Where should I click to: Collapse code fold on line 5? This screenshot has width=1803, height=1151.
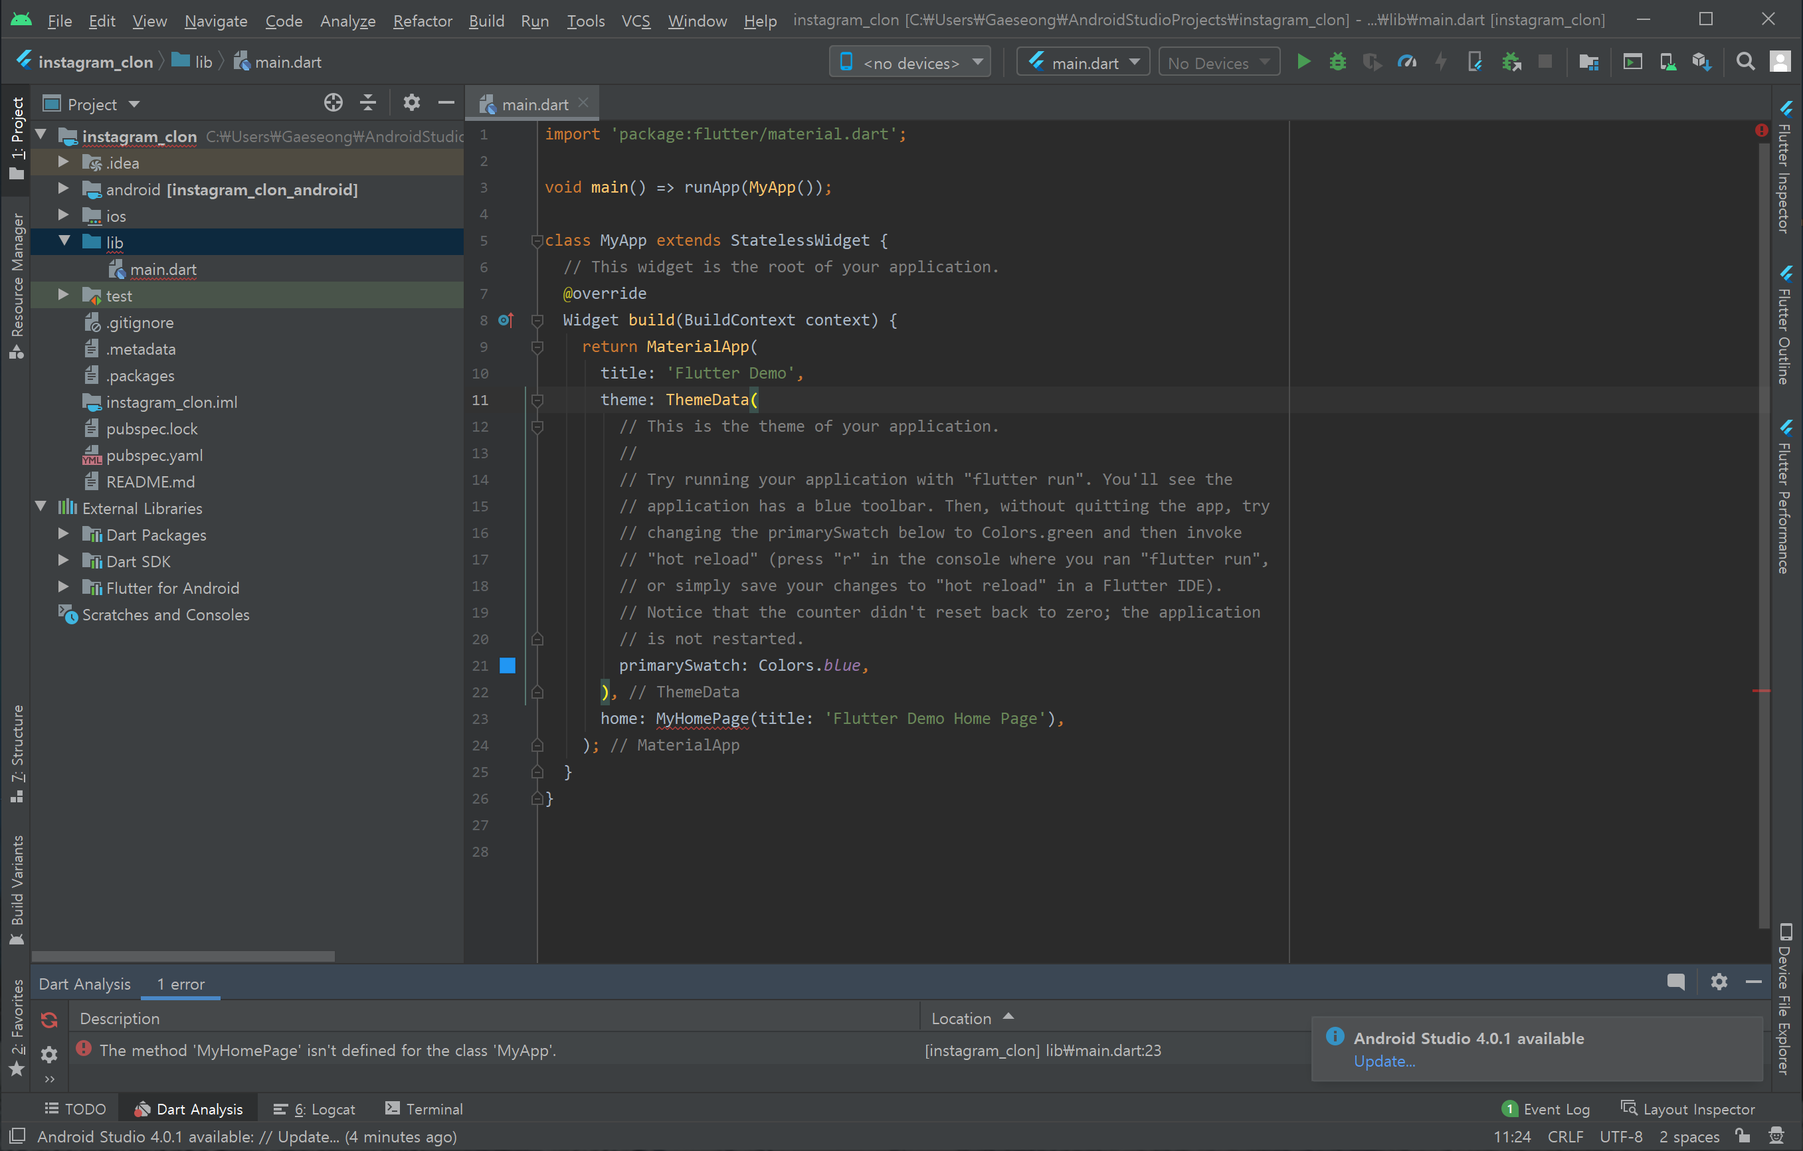point(537,241)
